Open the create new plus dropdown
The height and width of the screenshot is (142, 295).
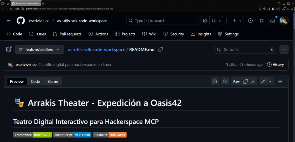point(237,21)
